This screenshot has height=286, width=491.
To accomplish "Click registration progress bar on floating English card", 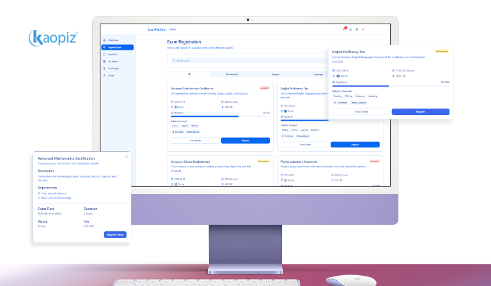I will point(391,86).
